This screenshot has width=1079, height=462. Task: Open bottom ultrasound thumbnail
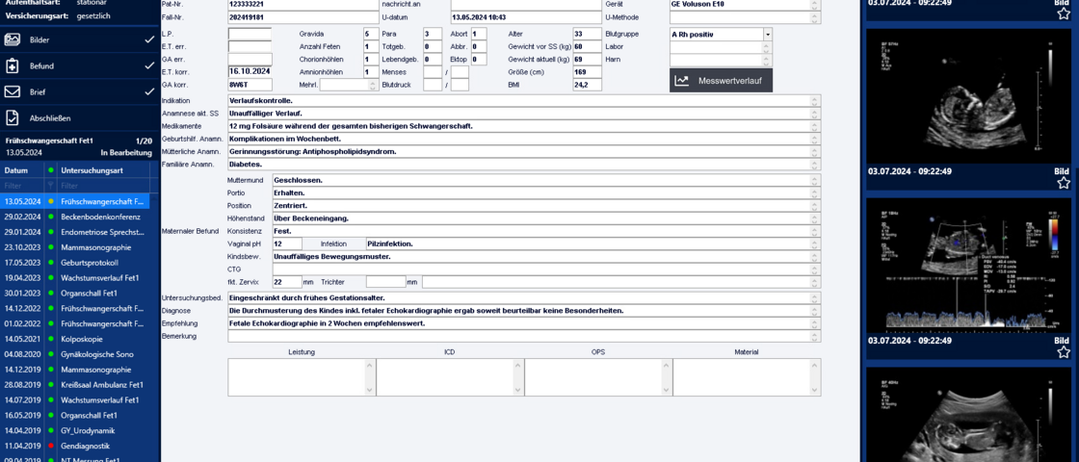969,415
